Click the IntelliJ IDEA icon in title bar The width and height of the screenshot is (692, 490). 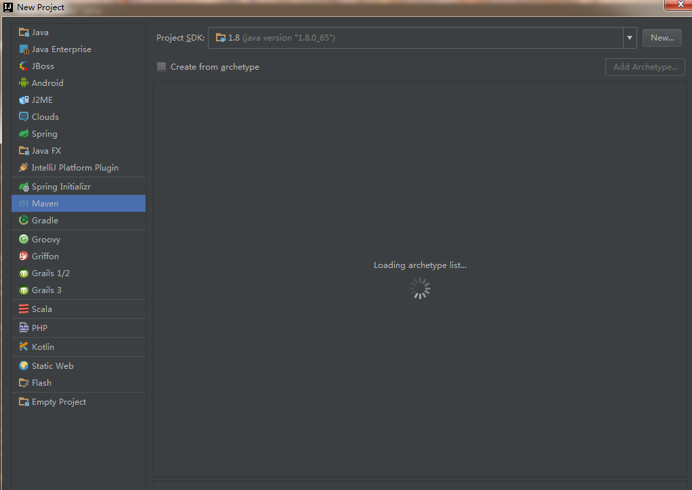click(8, 7)
